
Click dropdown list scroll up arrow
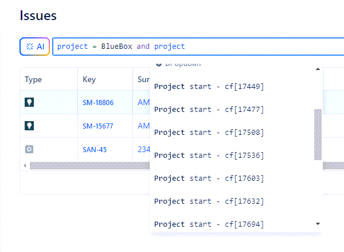pyautogui.click(x=318, y=69)
